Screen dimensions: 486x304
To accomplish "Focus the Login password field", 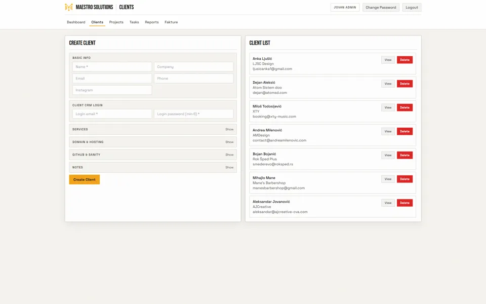I will [194, 114].
